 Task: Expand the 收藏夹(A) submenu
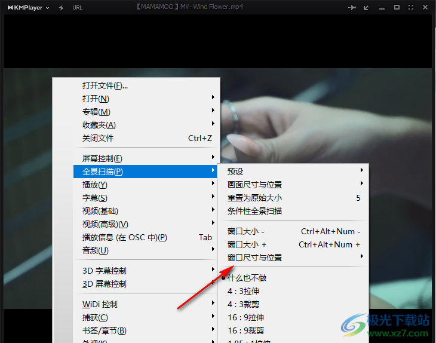click(x=146, y=125)
